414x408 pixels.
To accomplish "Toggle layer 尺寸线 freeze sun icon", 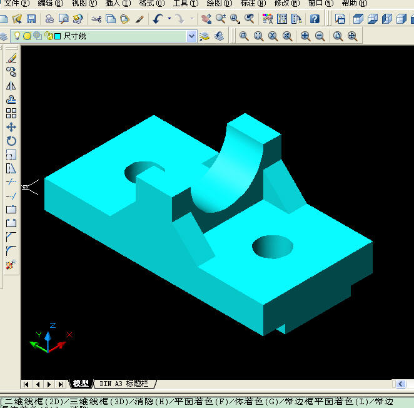I will point(27,36).
